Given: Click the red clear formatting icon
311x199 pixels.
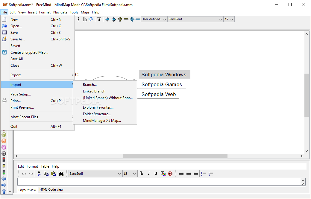Looking at the screenshot, I should click(170, 174).
